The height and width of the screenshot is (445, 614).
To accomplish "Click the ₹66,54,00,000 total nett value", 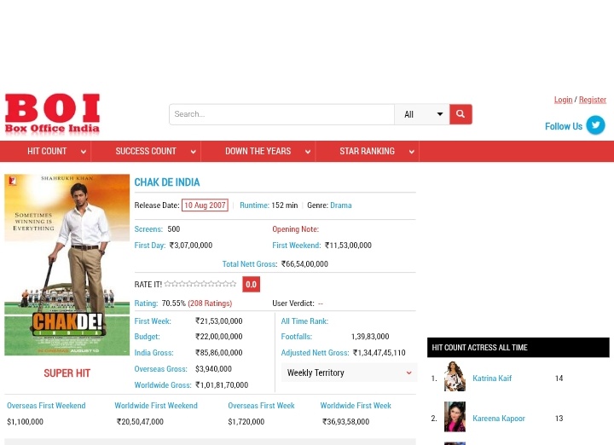I will (x=304, y=264).
